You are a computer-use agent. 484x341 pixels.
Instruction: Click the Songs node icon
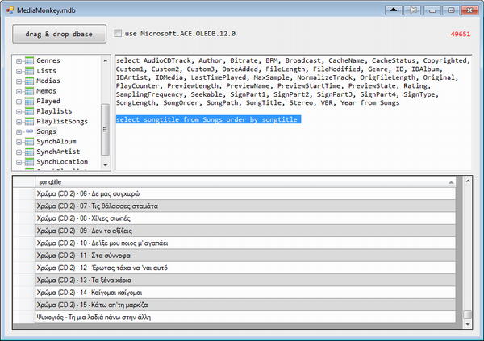29,131
